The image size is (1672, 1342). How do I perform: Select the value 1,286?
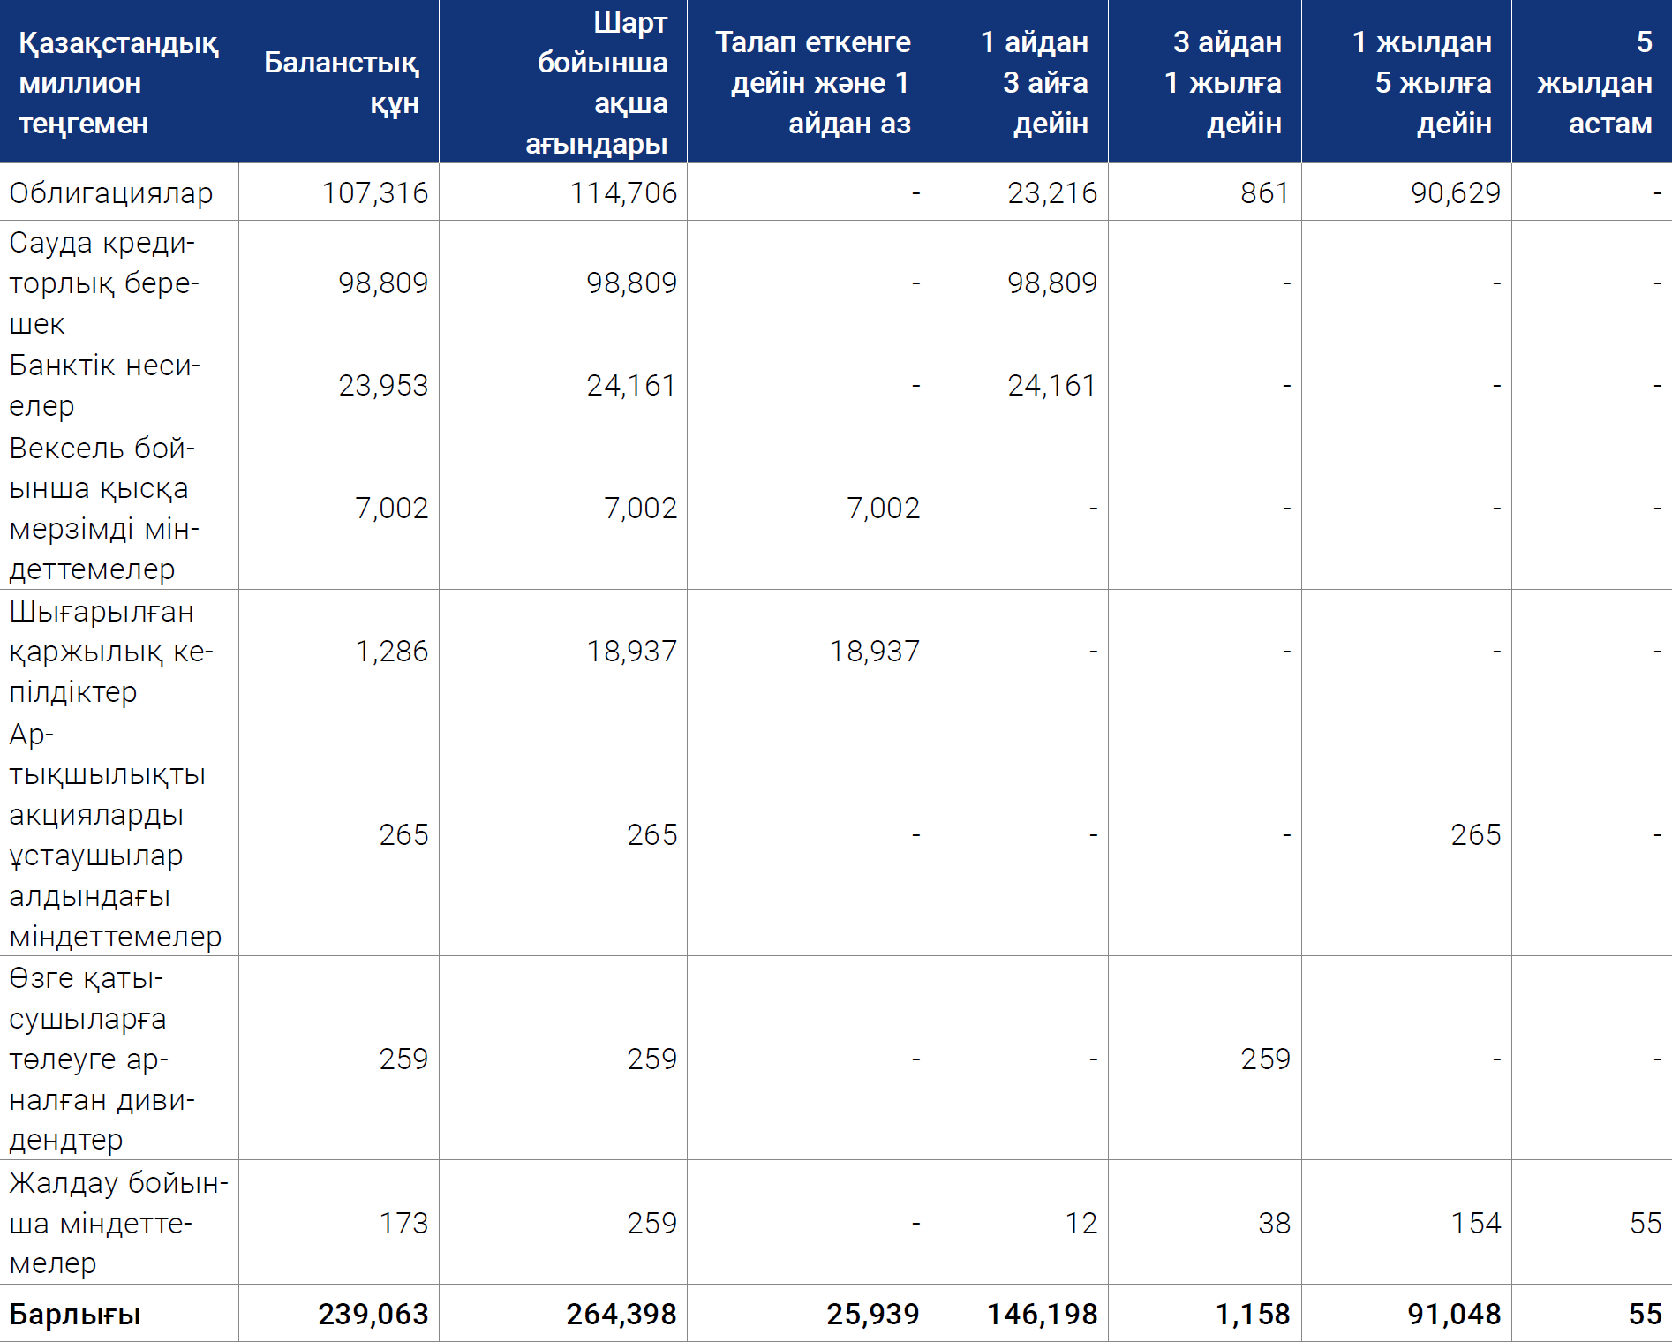click(x=392, y=651)
